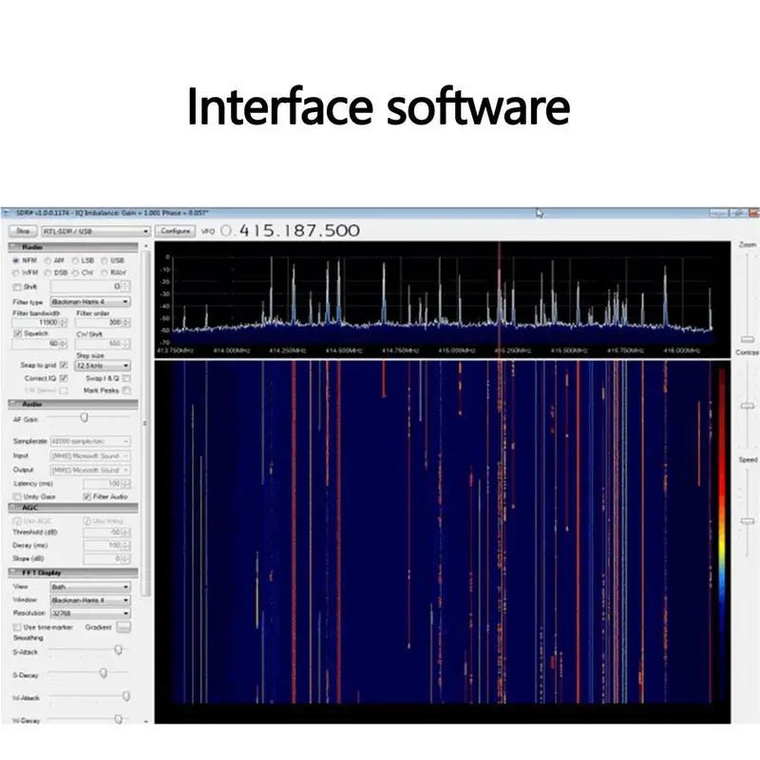Collapse the AGC panel header
The width and height of the screenshot is (760, 760).
(x=73, y=507)
